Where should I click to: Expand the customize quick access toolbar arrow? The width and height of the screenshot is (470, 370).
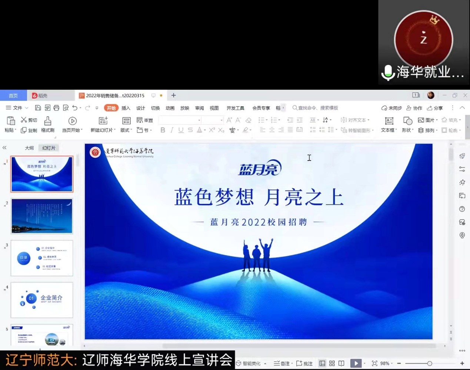[97, 108]
